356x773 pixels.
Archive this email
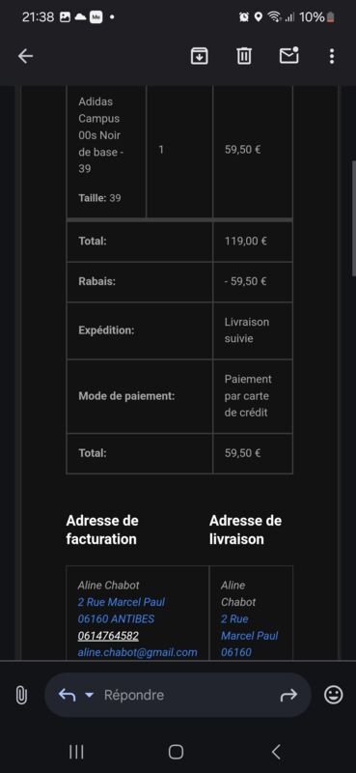199,56
